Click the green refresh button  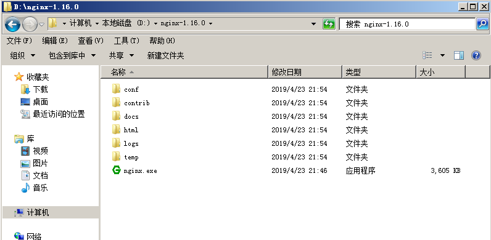click(329, 24)
